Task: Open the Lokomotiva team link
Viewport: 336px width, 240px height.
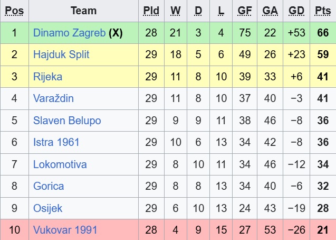Action: (x=60, y=164)
